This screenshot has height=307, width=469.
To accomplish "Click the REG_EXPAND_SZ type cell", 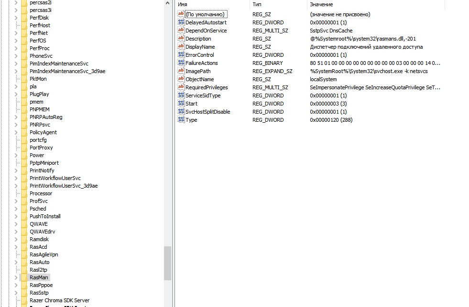I will coord(272,71).
